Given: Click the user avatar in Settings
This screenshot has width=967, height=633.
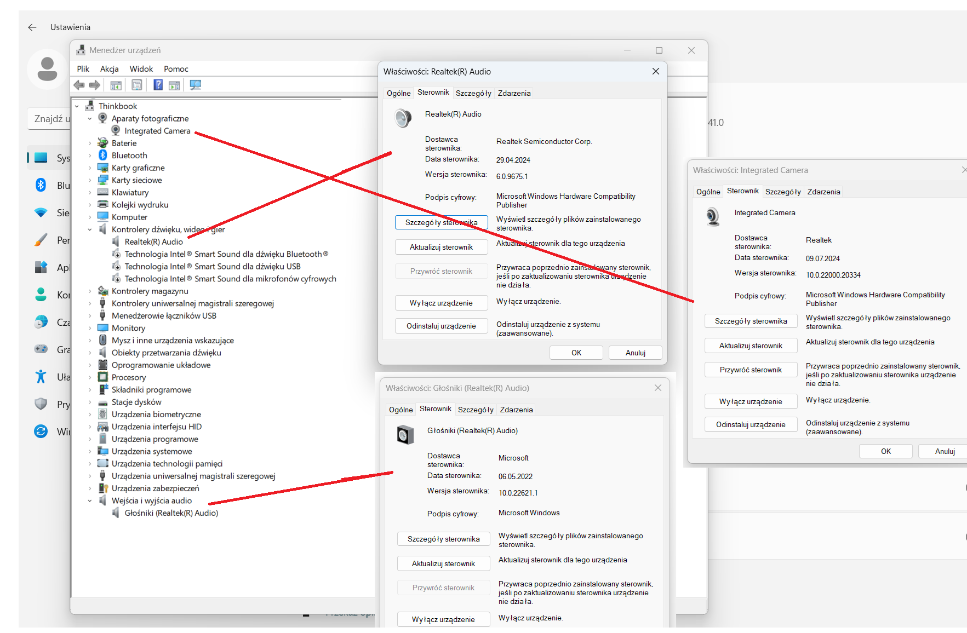Looking at the screenshot, I should (47, 69).
